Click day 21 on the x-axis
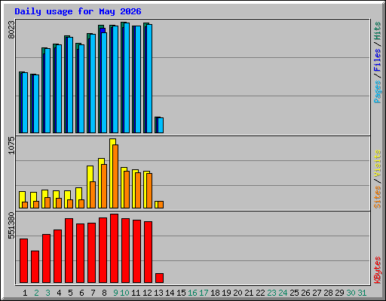 (x=249, y=293)
